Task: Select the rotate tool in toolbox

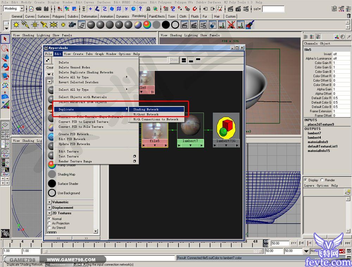Action: 5,67
